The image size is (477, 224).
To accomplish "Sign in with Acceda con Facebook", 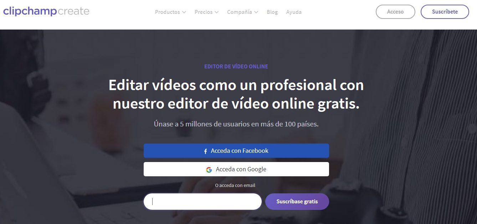I will coord(236,151).
